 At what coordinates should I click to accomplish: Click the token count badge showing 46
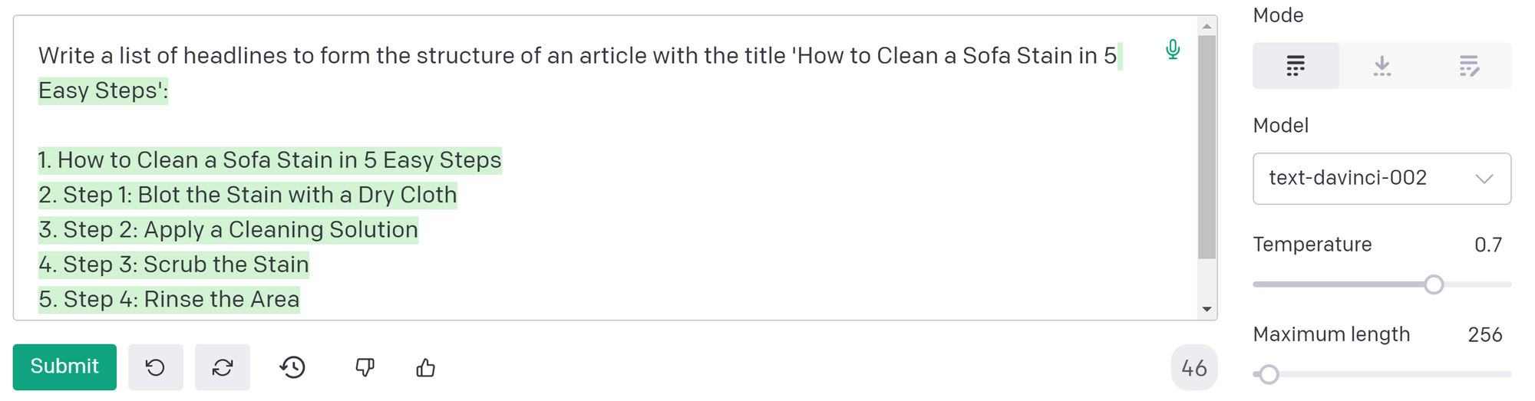(x=1193, y=368)
